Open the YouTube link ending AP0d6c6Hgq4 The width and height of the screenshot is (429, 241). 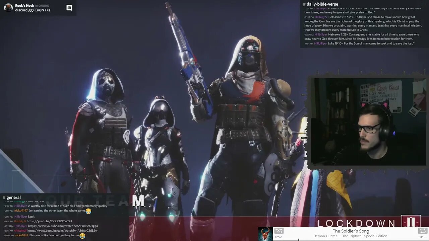pos(63,226)
